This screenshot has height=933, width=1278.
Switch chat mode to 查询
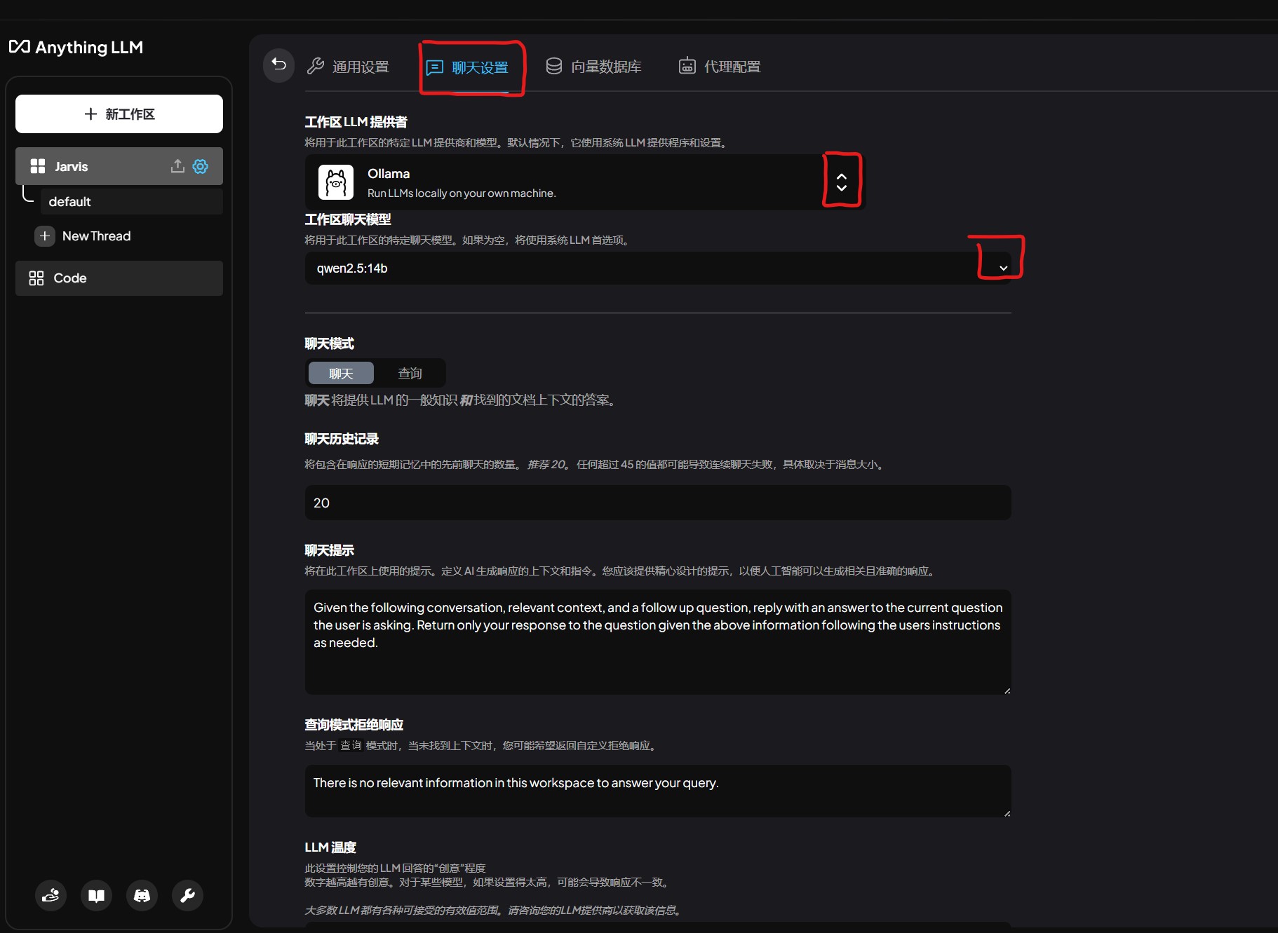(x=410, y=374)
